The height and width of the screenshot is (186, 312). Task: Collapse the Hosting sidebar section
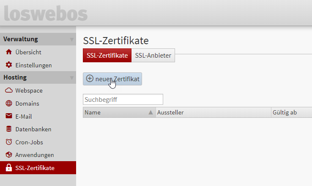(71, 78)
